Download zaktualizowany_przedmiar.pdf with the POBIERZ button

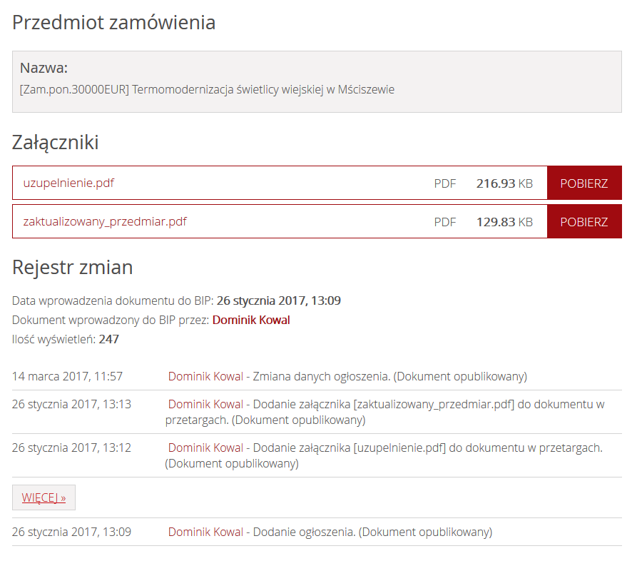point(584,221)
